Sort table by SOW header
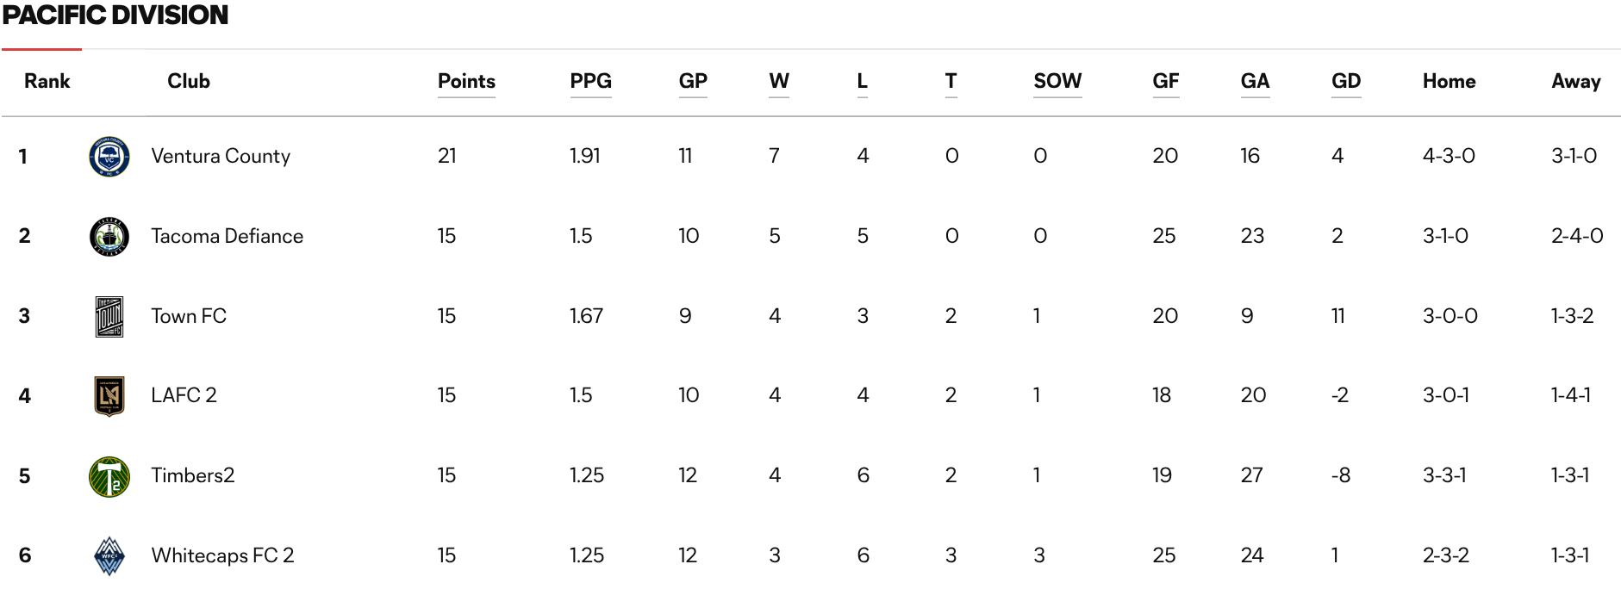 click(1057, 81)
